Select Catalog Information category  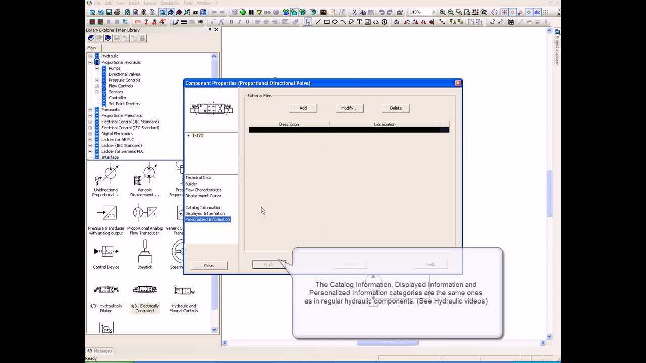203,208
